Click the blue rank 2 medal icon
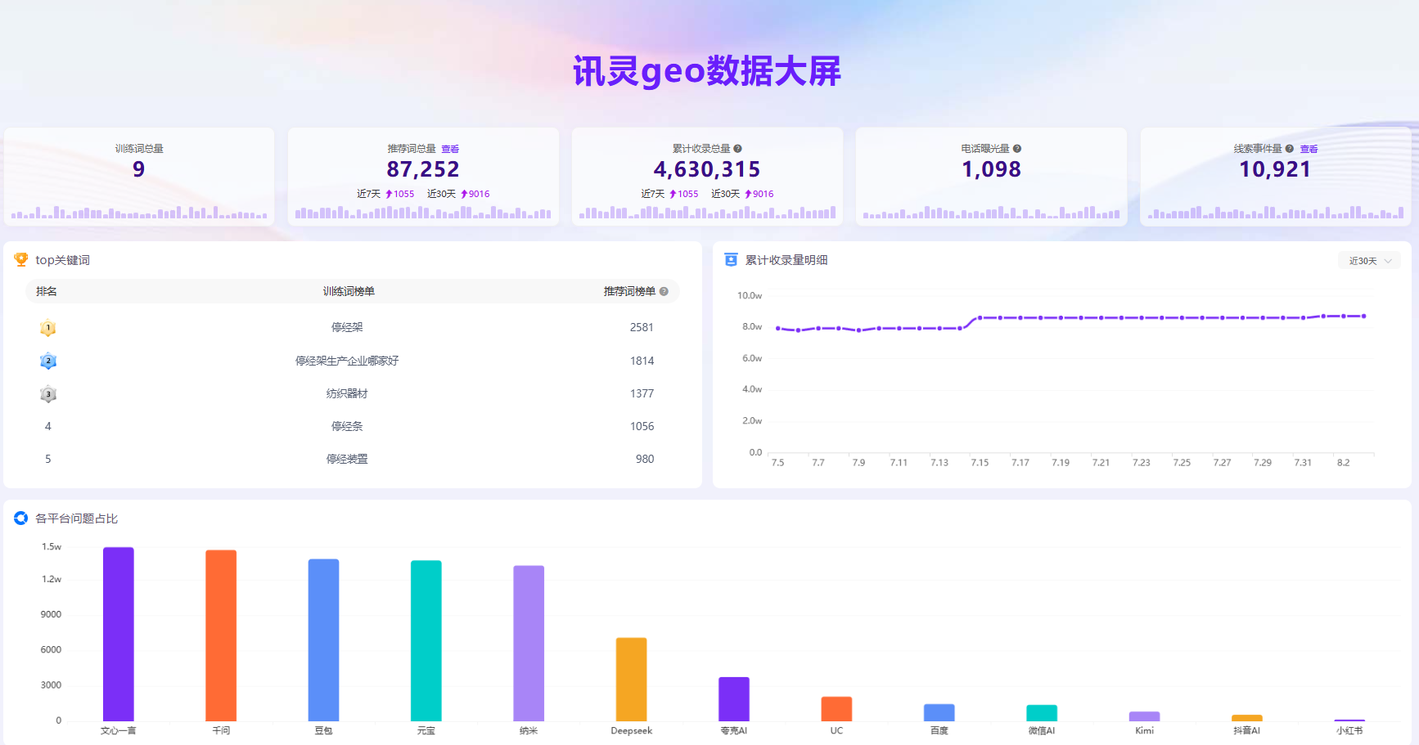The height and width of the screenshot is (745, 1419). pyautogui.click(x=48, y=361)
